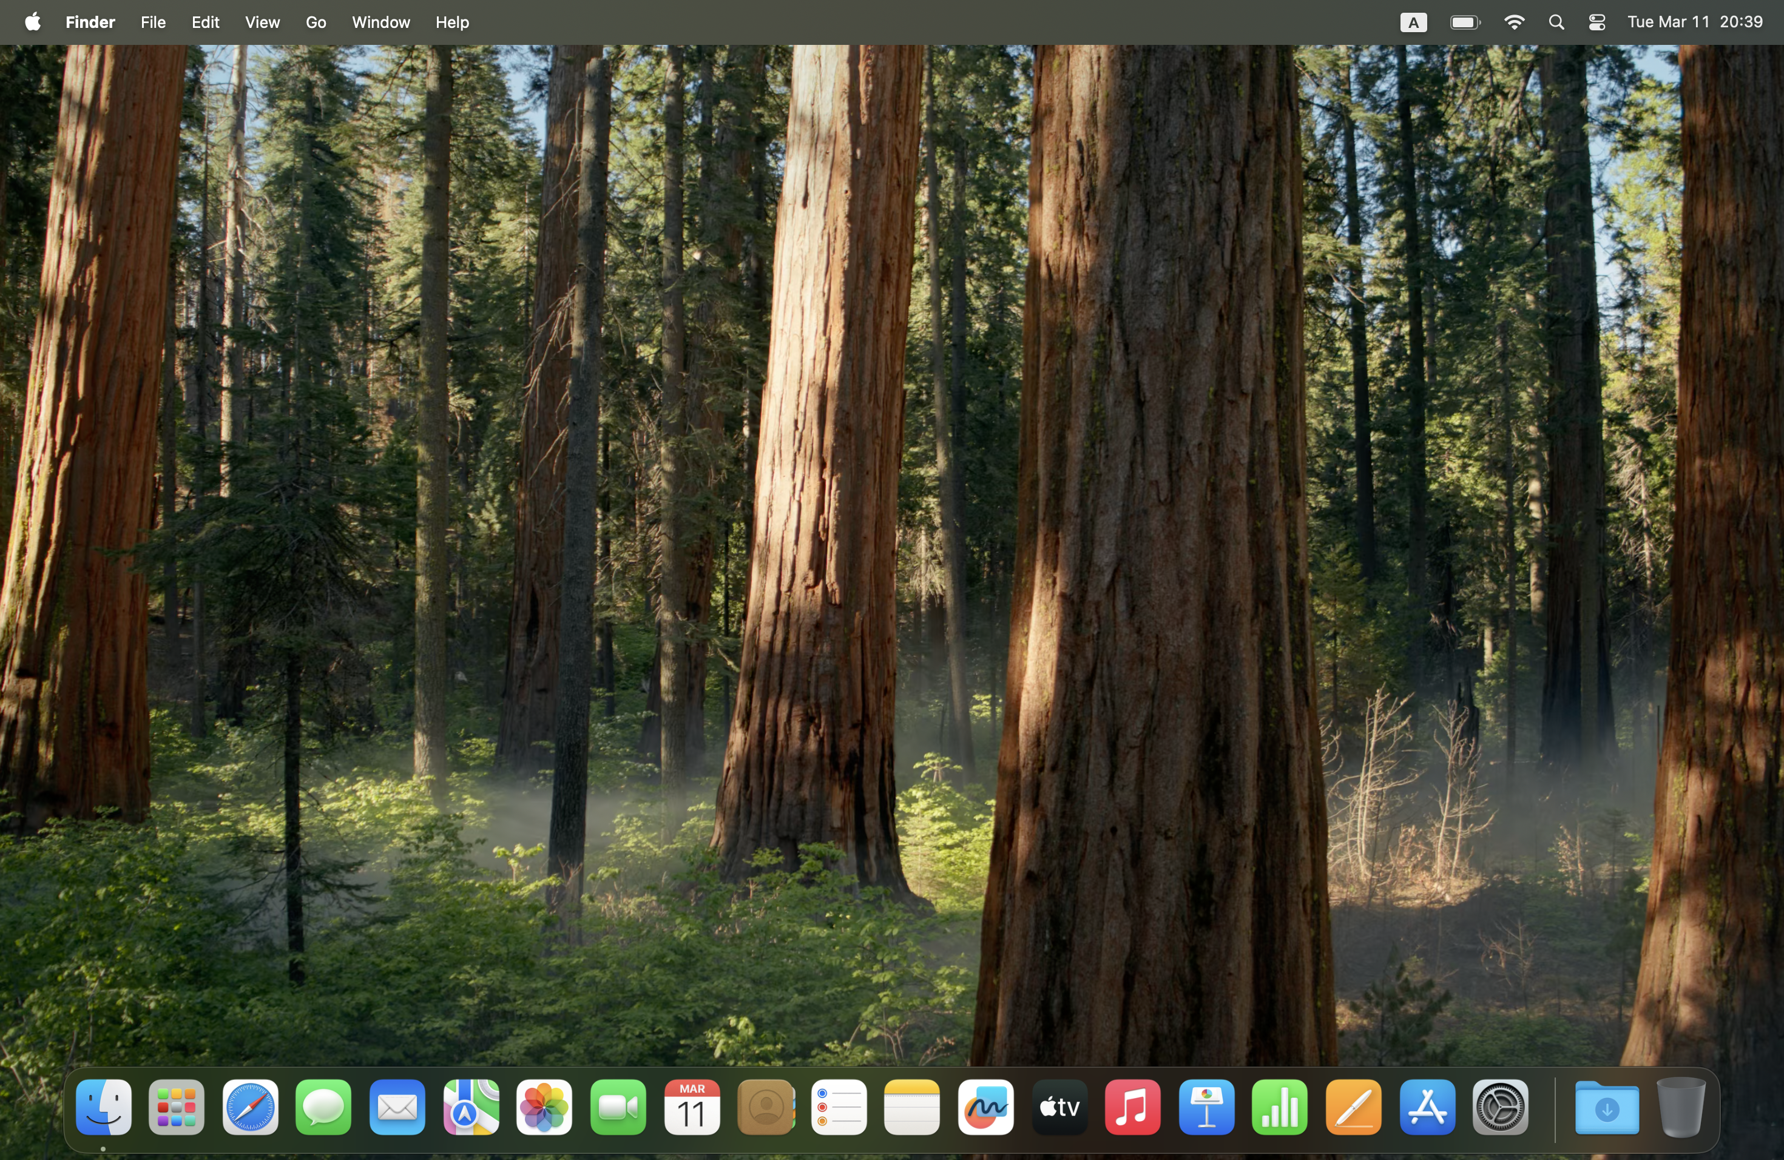
Task: Switch input source via A icon
Action: (x=1413, y=22)
